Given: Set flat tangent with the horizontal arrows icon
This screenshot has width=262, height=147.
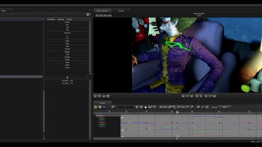Looking at the screenshot, I should (165, 107).
